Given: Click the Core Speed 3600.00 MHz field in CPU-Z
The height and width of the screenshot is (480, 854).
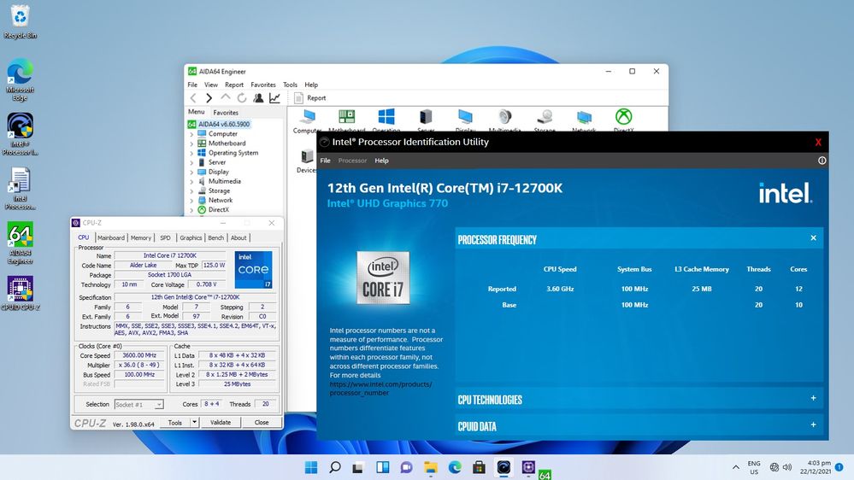Looking at the screenshot, I should (139, 355).
